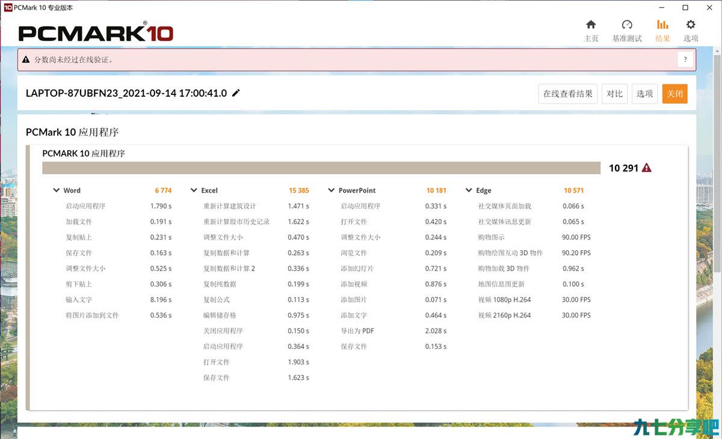Click 在线查看结果 button
722x439 pixels.
[567, 94]
